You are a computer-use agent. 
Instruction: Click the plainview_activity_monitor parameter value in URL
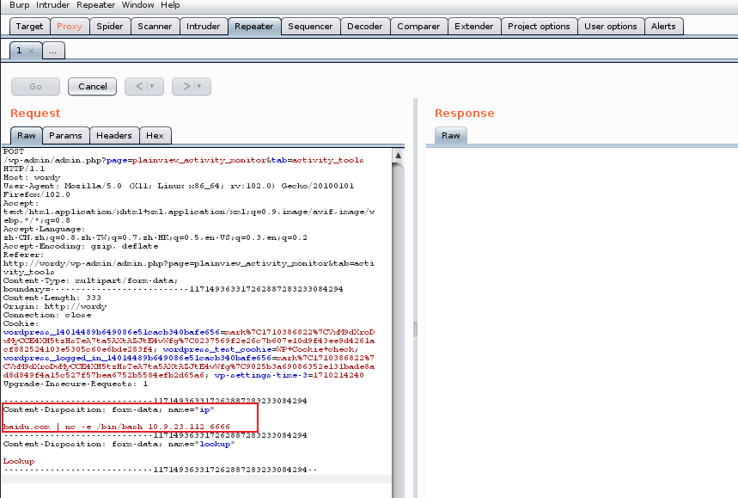coord(199,161)
